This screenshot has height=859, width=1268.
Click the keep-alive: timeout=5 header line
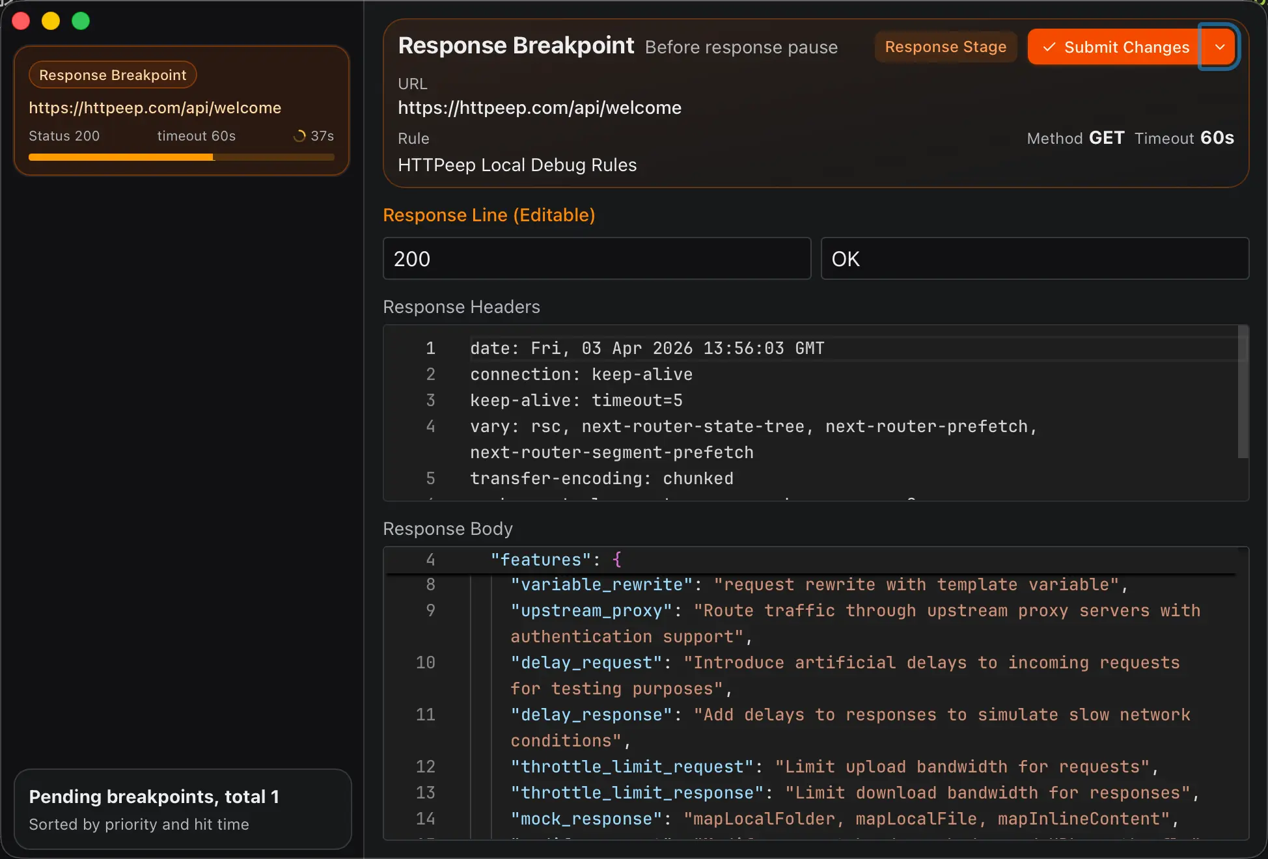coord(576,400)
